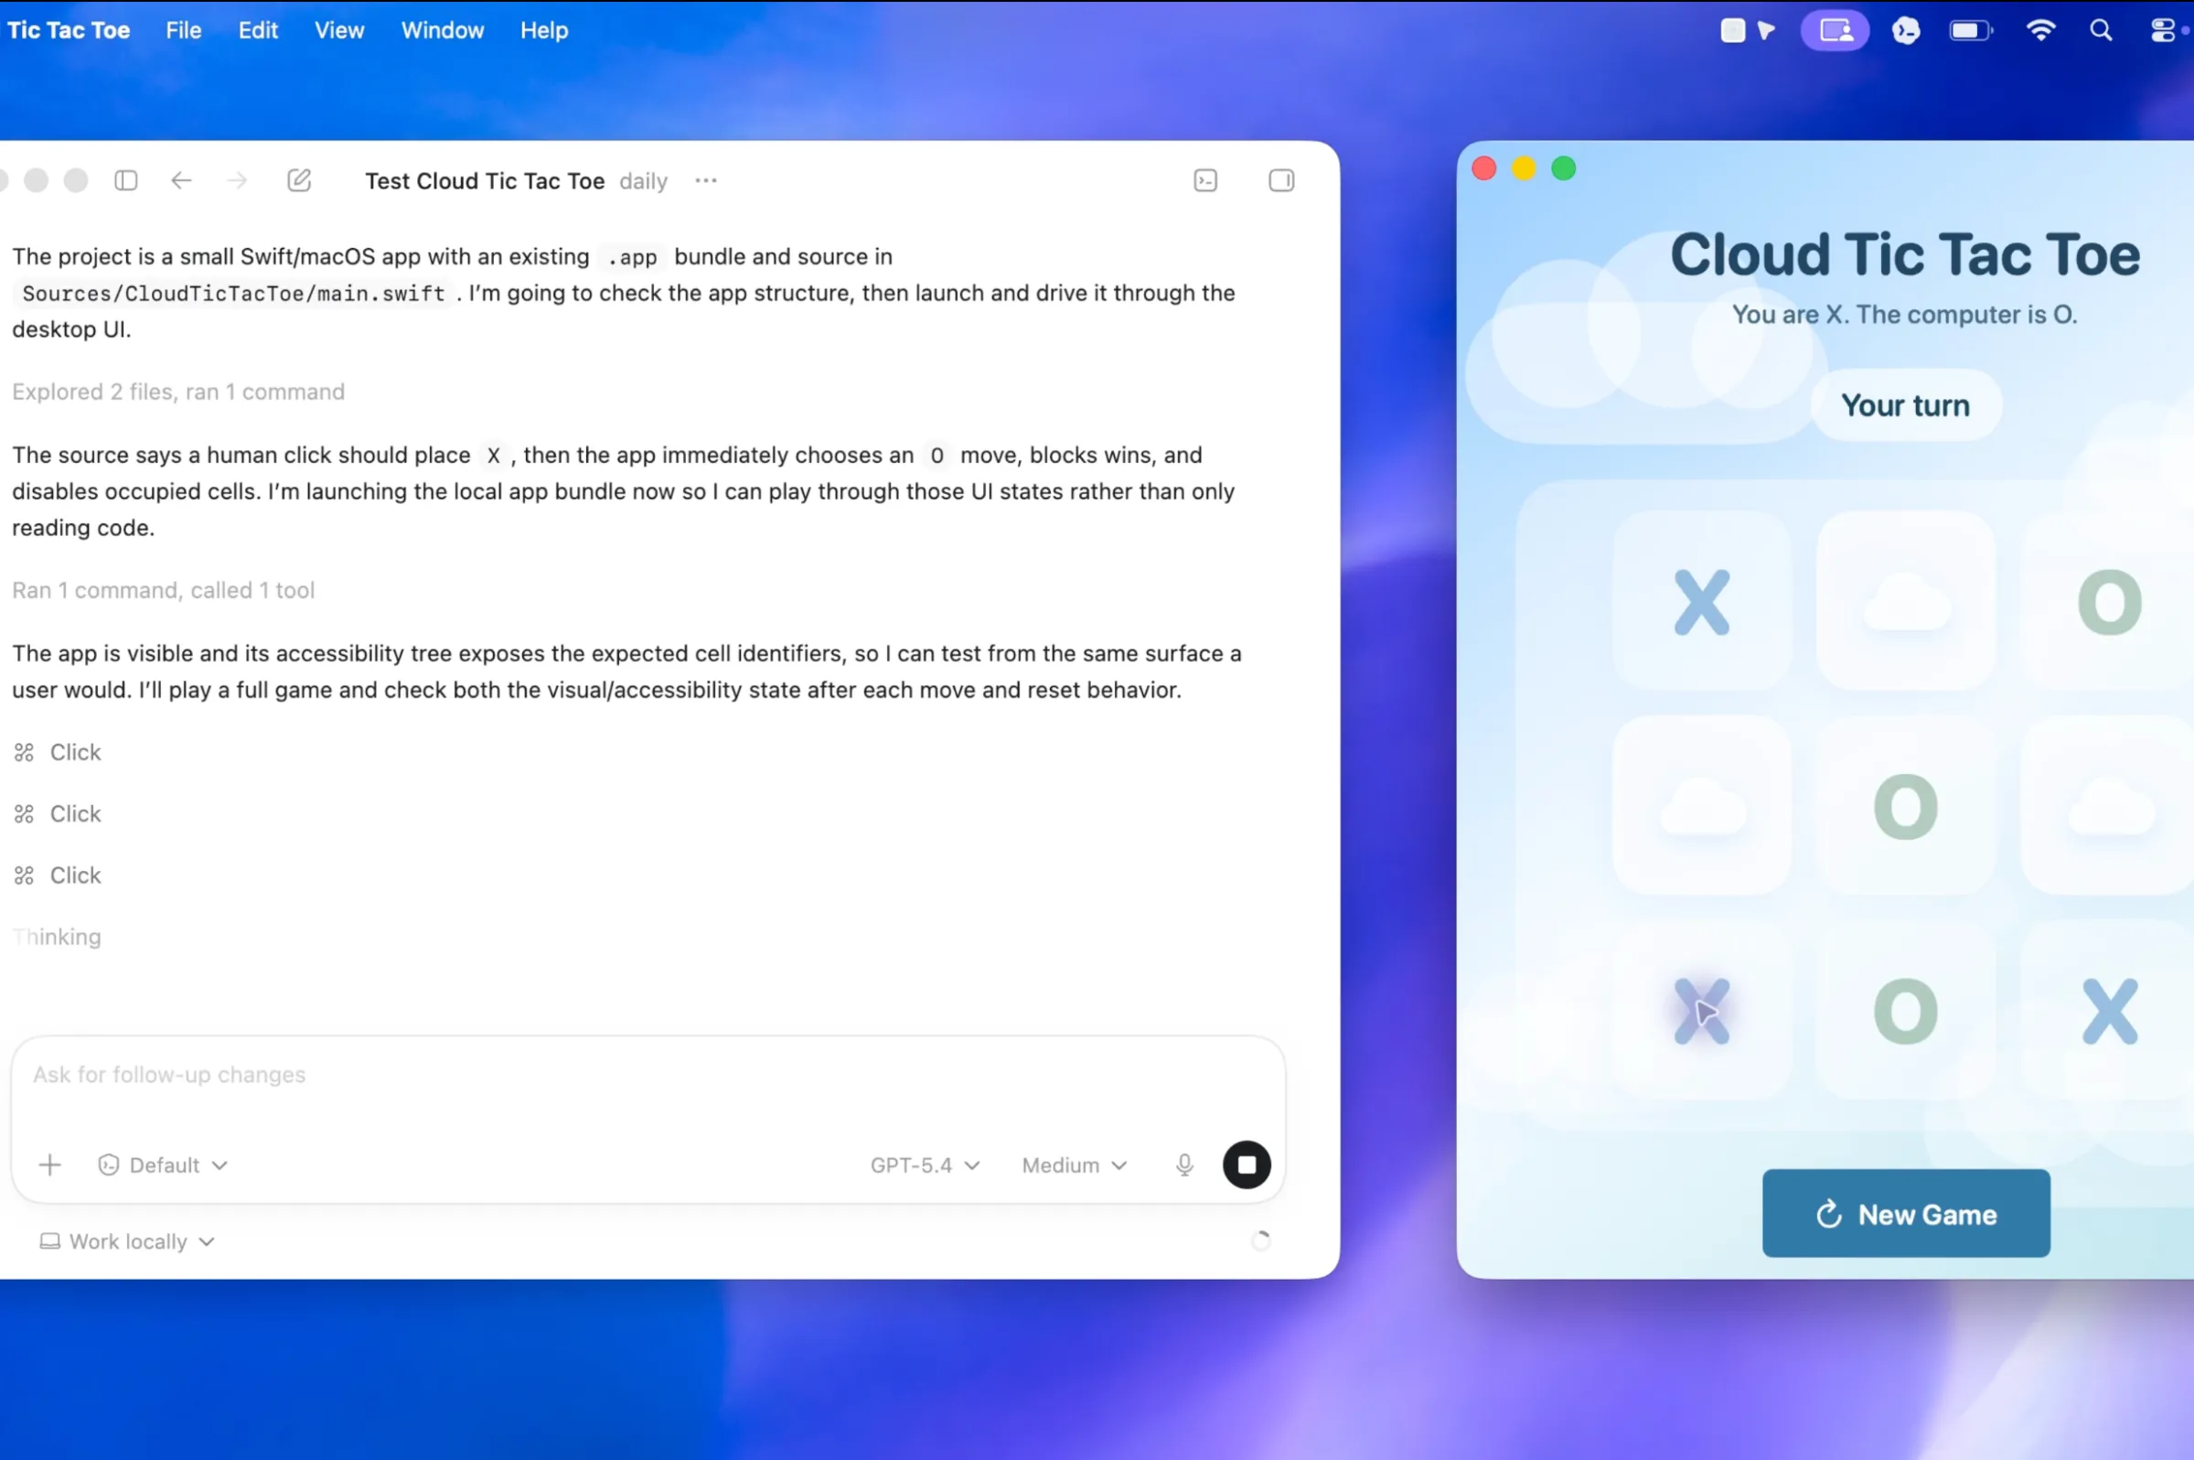Viewport: 2194px width, 1460px height.
Task: Open Spotlight search from the menu bar
Action: 2102,30
